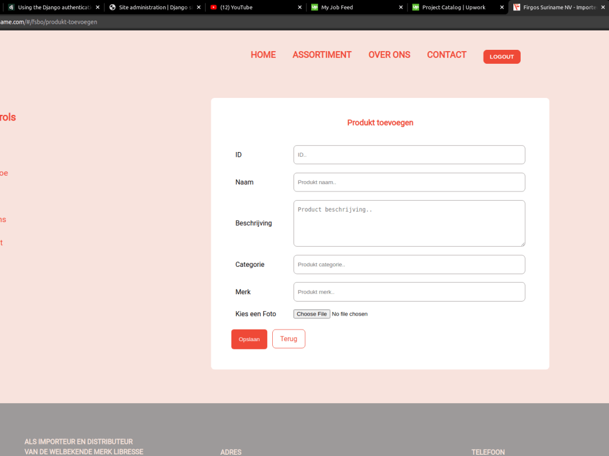Close the Project Catalog Upwork tab
Viewport: 609px width, 456px height.
pos(501,7)
